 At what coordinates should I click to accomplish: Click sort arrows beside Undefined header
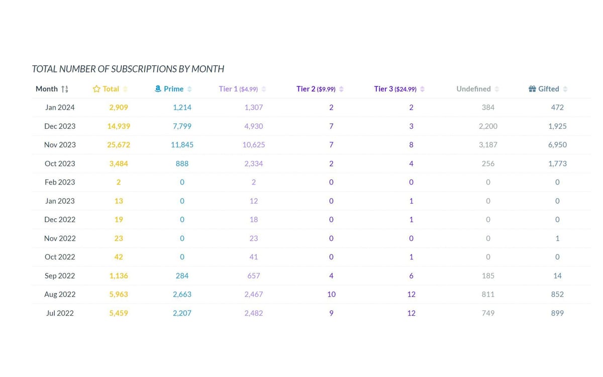496,89
